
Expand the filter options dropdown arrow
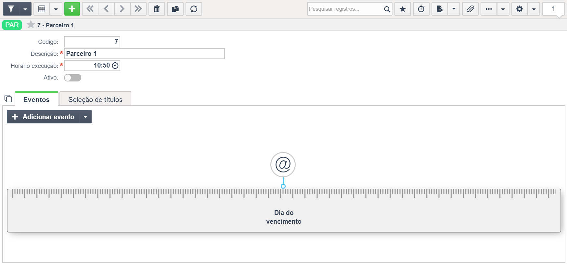pyautogui.click(x=25, y=9)
